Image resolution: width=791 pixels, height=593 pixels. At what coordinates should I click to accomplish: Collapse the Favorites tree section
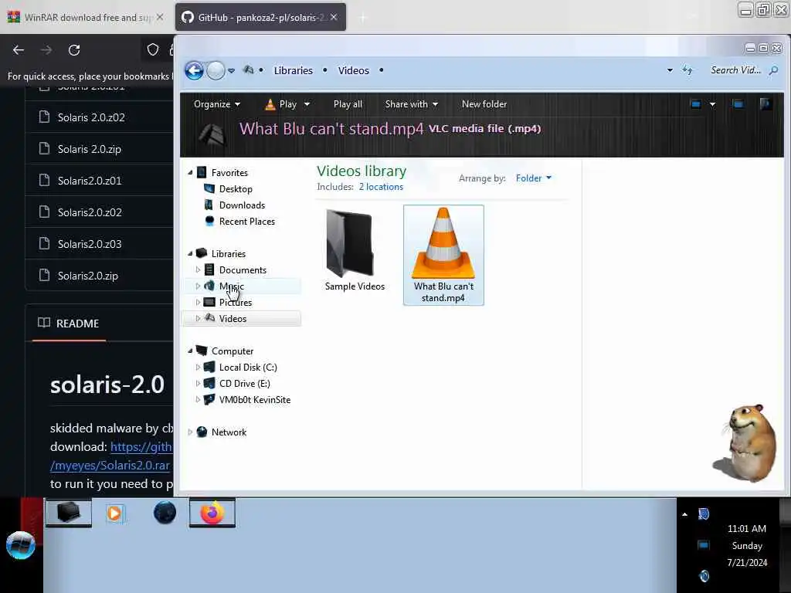click(190, 173)
